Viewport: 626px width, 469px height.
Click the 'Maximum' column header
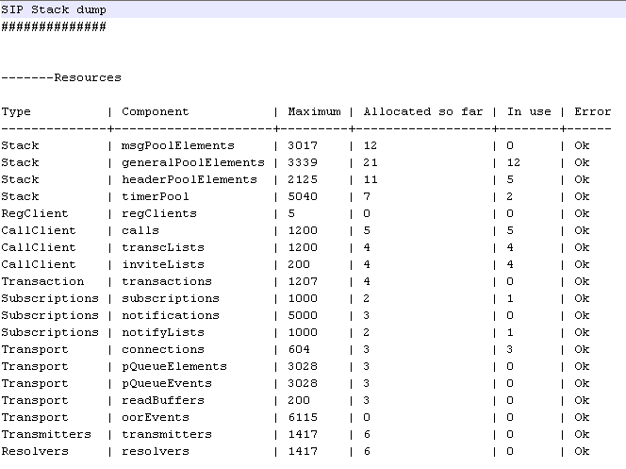314,111
